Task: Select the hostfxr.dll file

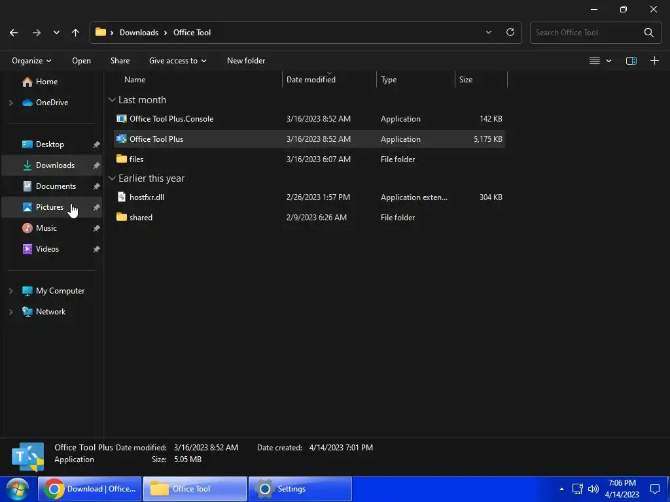Action: click(x=309, y=197)
